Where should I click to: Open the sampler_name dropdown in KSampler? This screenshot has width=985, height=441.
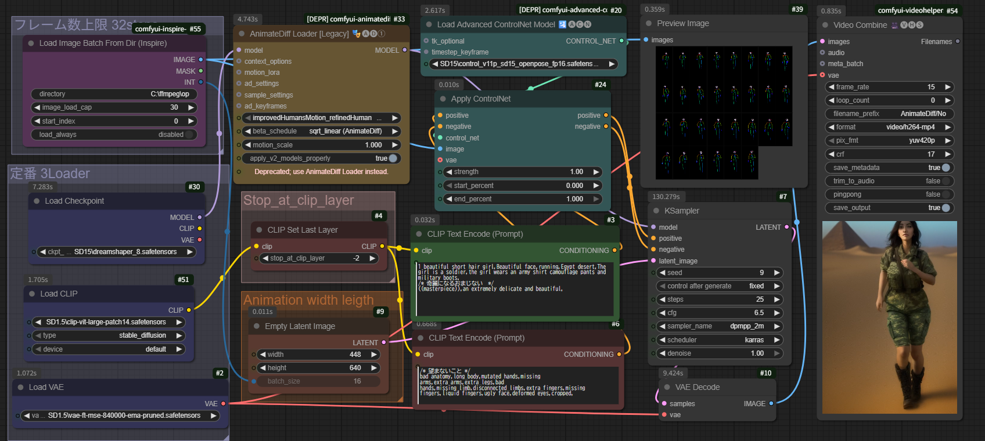pyautogui.click(x=719, y=326)
